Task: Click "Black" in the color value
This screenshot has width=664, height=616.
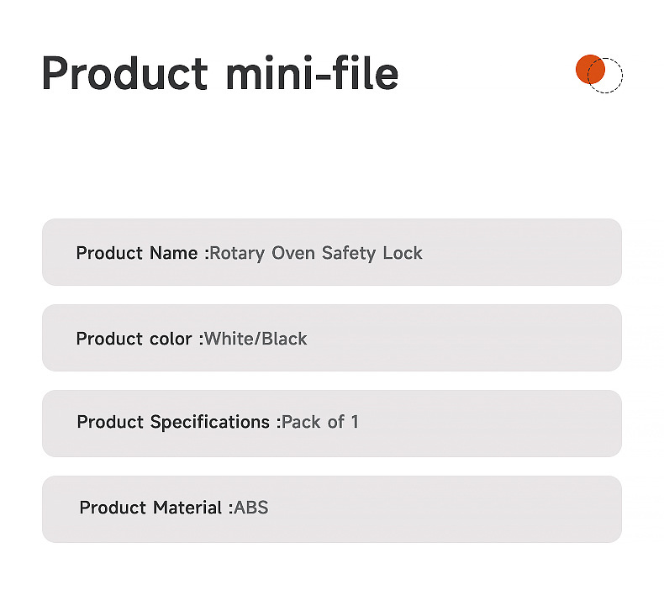Action: pyautogui.click(x=284, y=339)
